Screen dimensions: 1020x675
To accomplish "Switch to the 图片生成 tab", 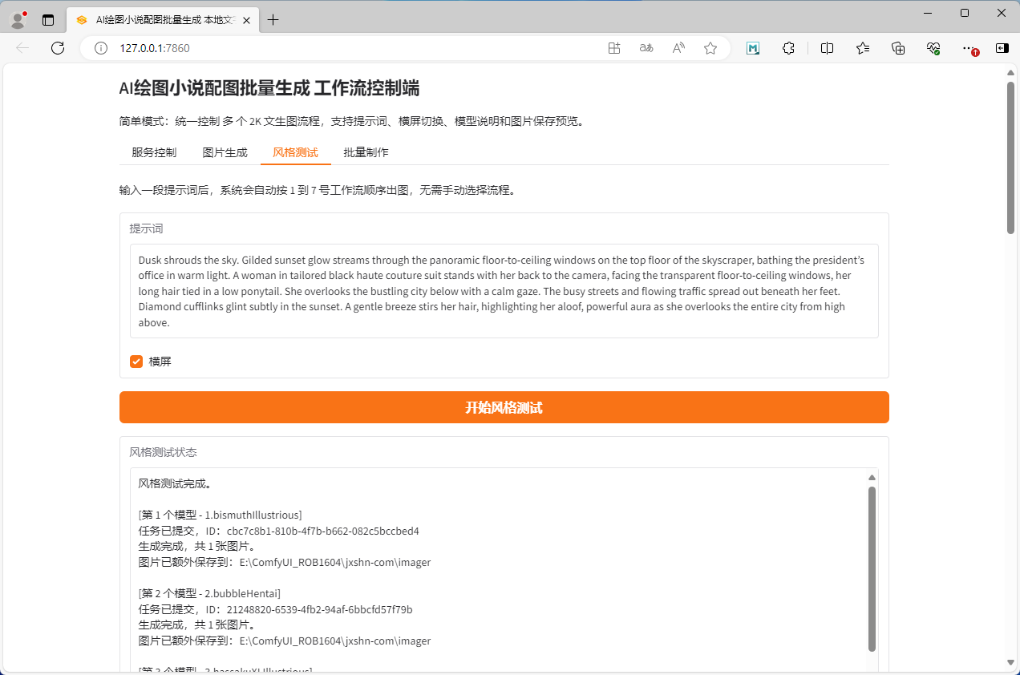I will (x=225, y=152).
